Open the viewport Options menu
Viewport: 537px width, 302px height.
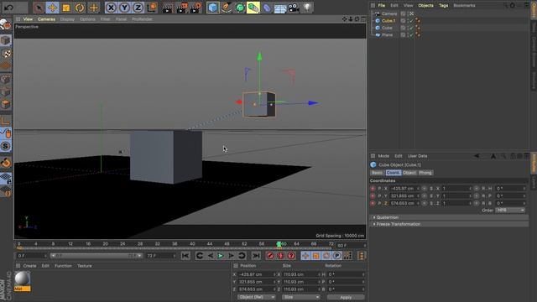click(87, 19)
